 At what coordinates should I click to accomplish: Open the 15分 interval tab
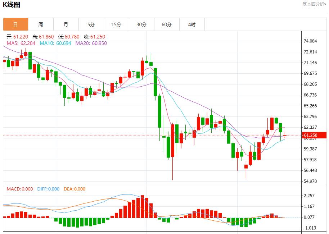116,24
